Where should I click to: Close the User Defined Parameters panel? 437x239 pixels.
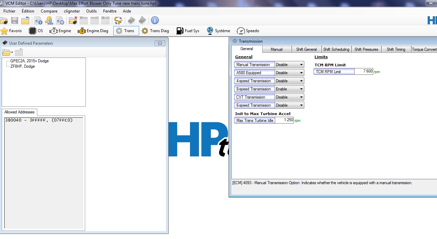point(160,43)
